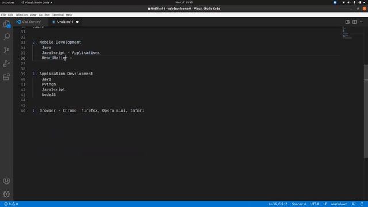The image size is (368, 207).
Task: Open the Help menu
Action: pos(69,15)
